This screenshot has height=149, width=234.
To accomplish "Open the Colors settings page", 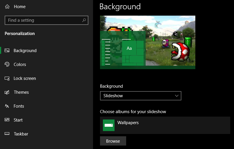I will tap(20, 64).
